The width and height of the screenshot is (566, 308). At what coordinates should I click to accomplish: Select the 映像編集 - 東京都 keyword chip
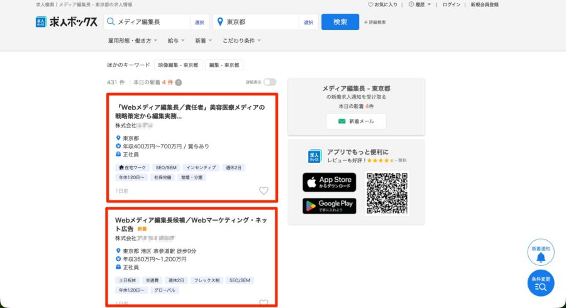click(x=178, y=65)
